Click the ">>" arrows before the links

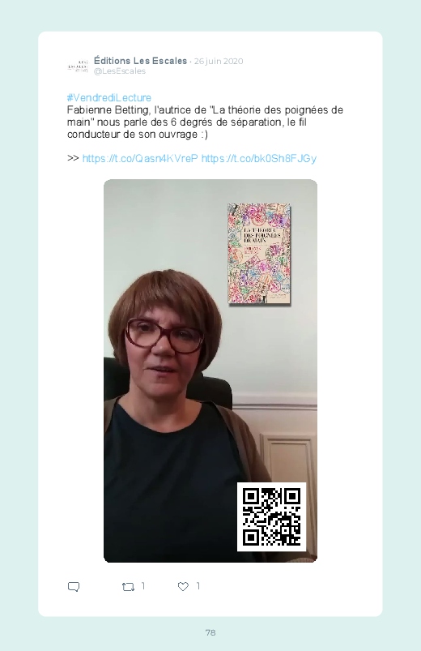tap(73, 158)
